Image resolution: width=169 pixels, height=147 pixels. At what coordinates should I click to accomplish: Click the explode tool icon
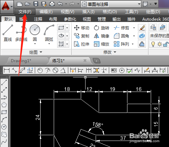[142, 36]
